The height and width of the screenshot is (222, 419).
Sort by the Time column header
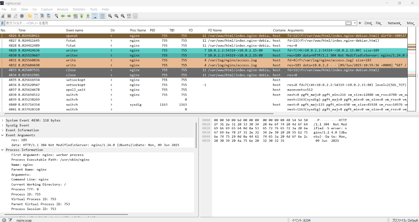(x=41, y=30)
